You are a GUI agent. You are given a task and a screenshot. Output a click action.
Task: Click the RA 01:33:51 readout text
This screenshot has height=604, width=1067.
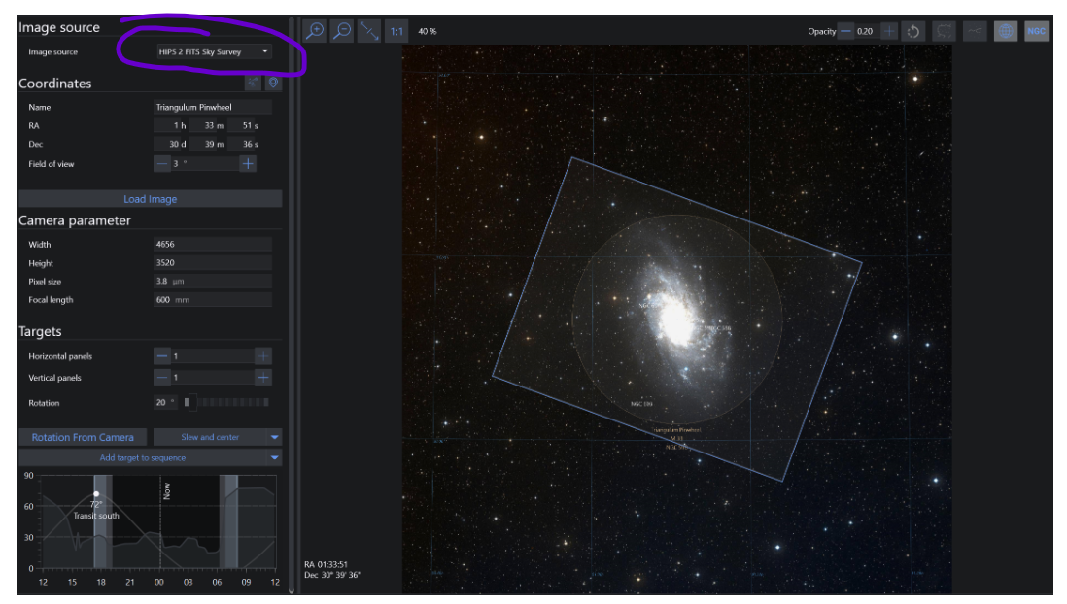click(x=326, y=564)
